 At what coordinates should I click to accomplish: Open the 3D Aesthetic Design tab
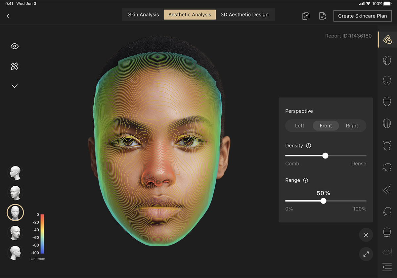[x=244, y=15]
